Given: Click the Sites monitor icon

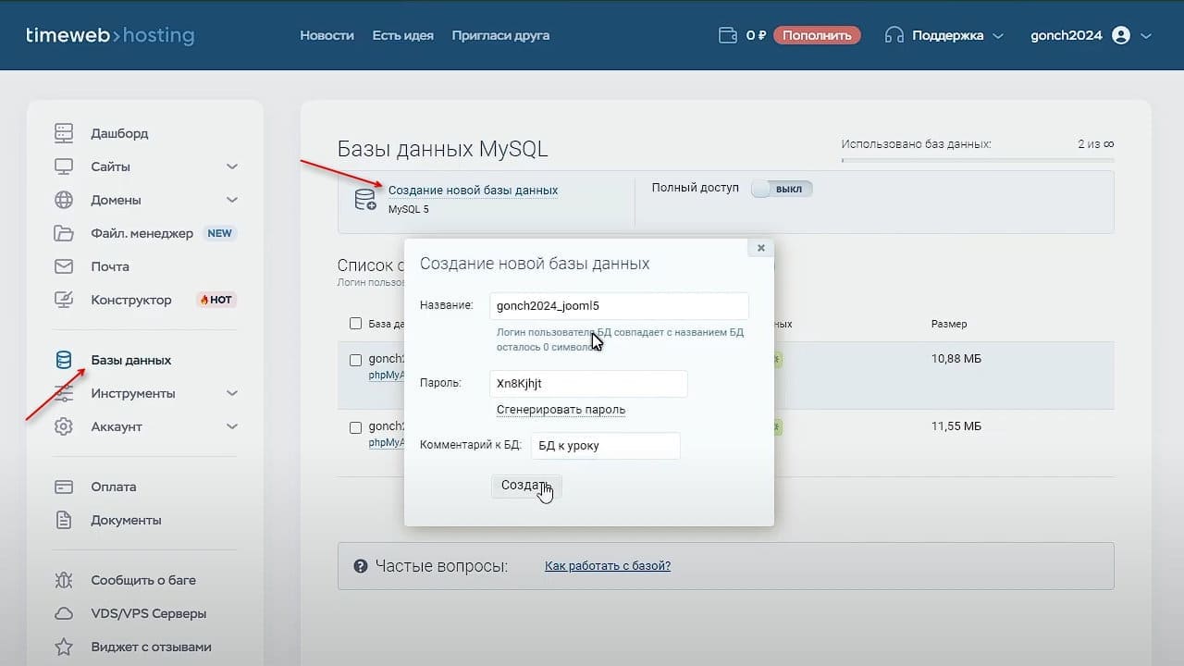Looking at the screenshot, I should [64, 166].
